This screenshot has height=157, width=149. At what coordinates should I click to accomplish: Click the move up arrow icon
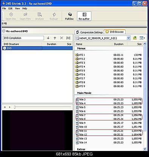coord(55,38)
